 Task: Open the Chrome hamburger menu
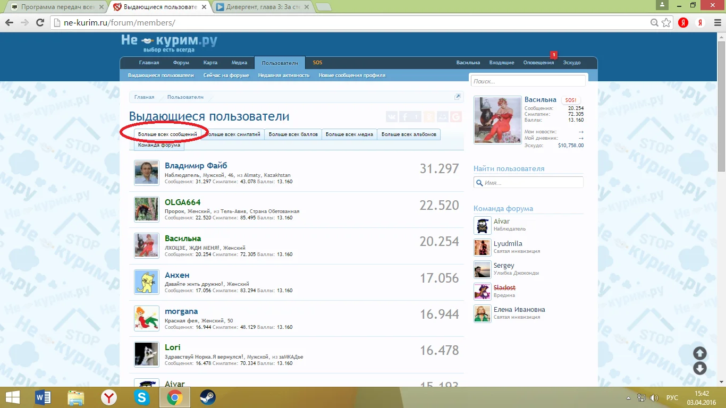716,23
